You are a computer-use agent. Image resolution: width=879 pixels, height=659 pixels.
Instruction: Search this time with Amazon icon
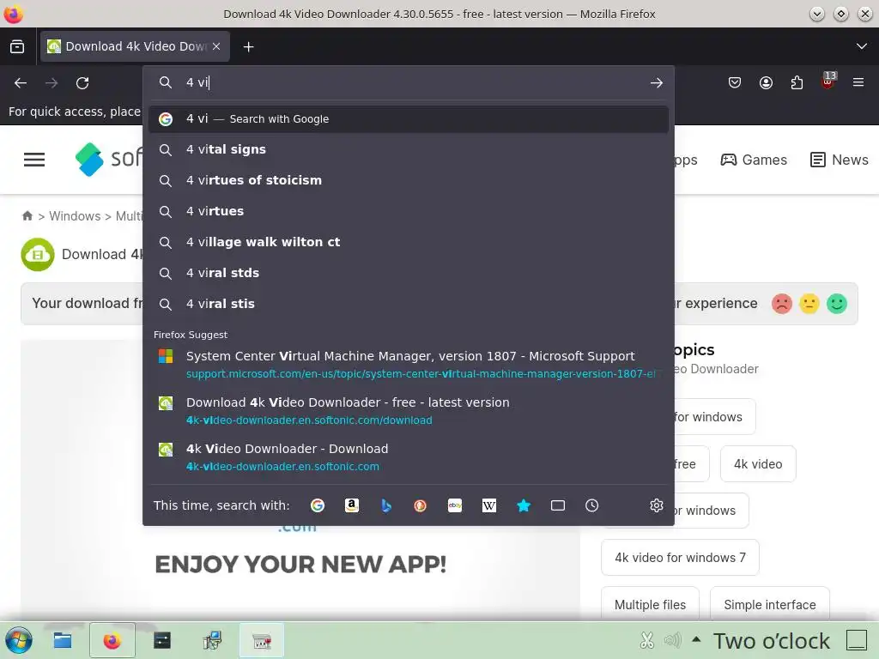(x=351, y=505)
